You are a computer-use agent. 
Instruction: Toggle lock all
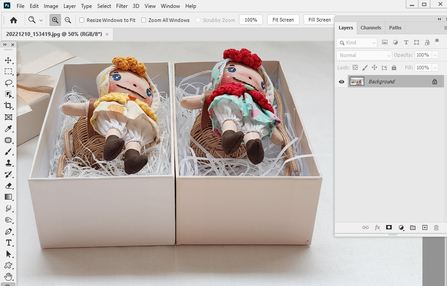(x=394, y=68)
